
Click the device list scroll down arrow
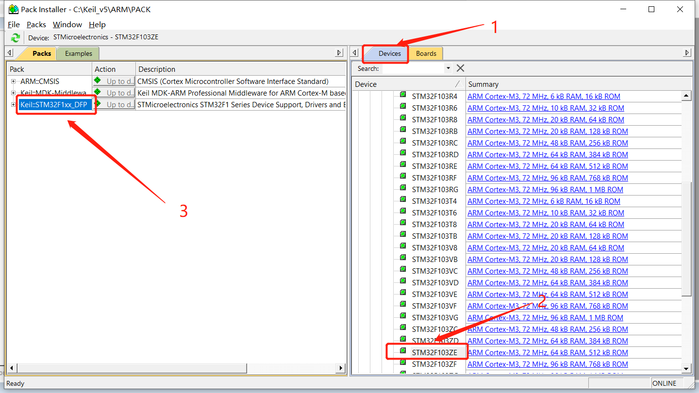(686, 369)
